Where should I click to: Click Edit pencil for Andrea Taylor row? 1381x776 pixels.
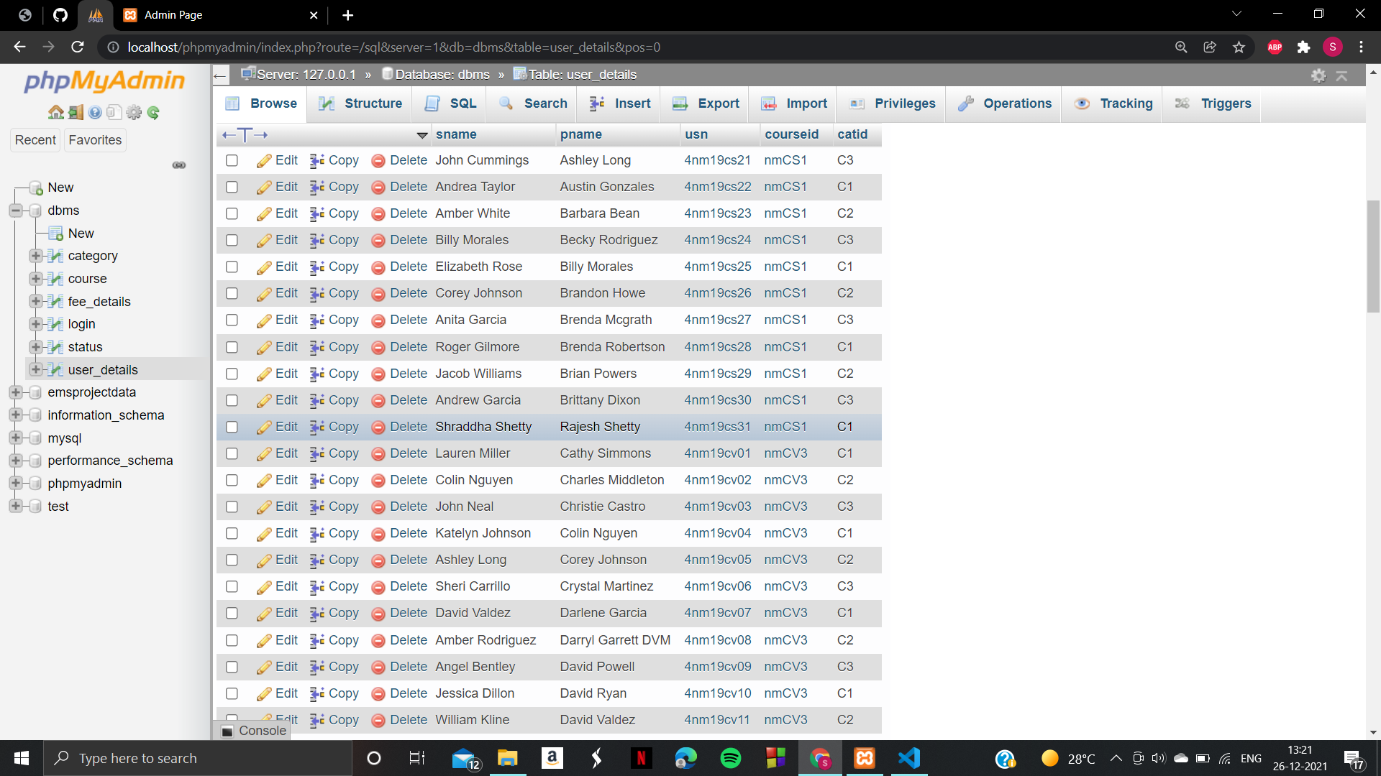coord(264,188)
